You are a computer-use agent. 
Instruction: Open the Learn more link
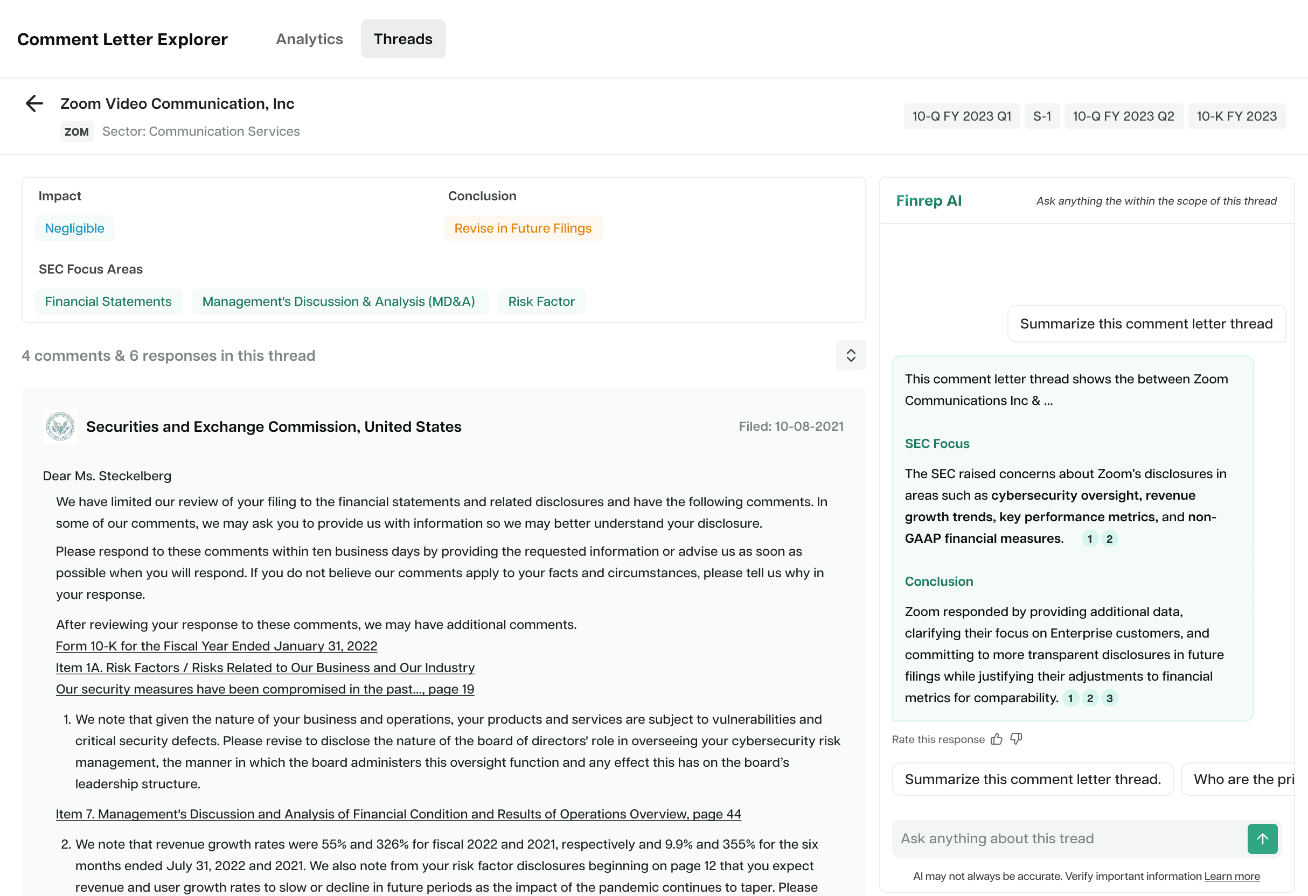click(x=1232, y=876)
